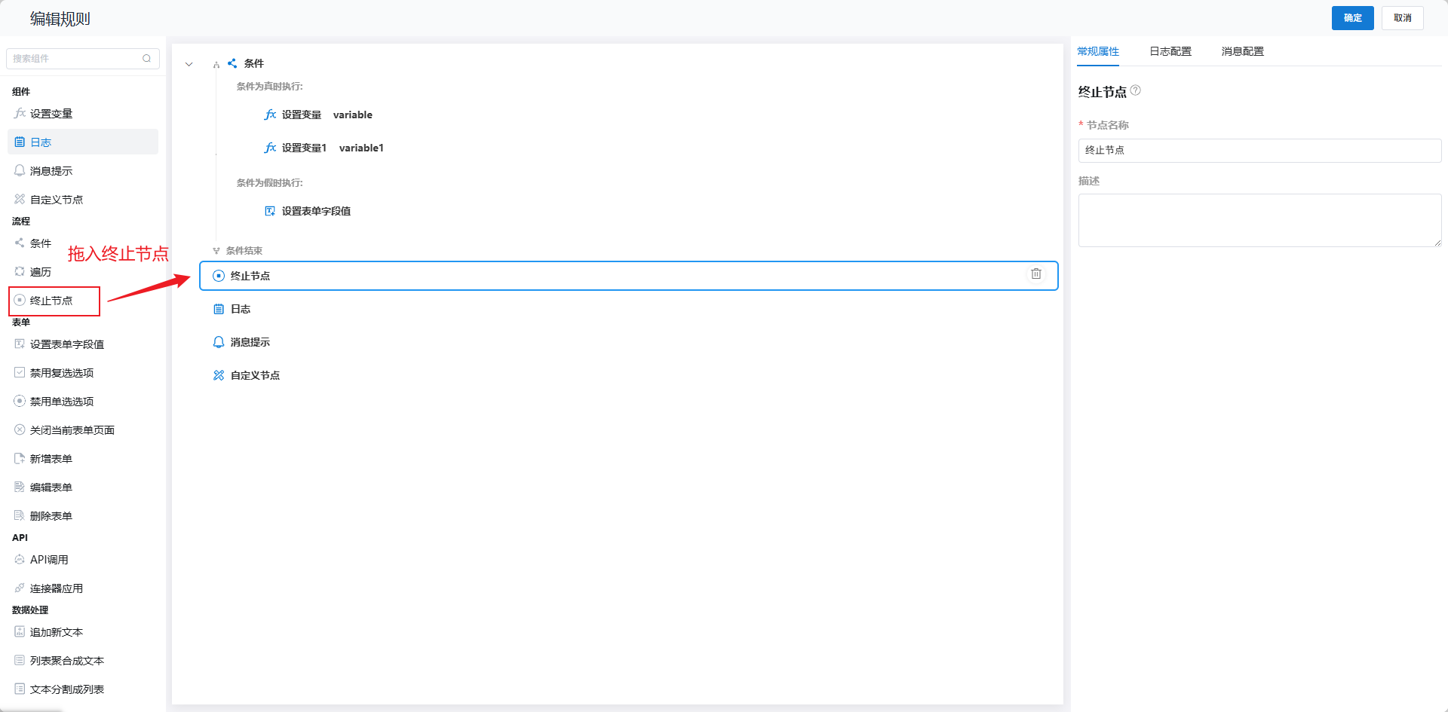1448x712 pixels.
Task: Click the 自定义节点 icon in sidebar
Action: point(20,200)
